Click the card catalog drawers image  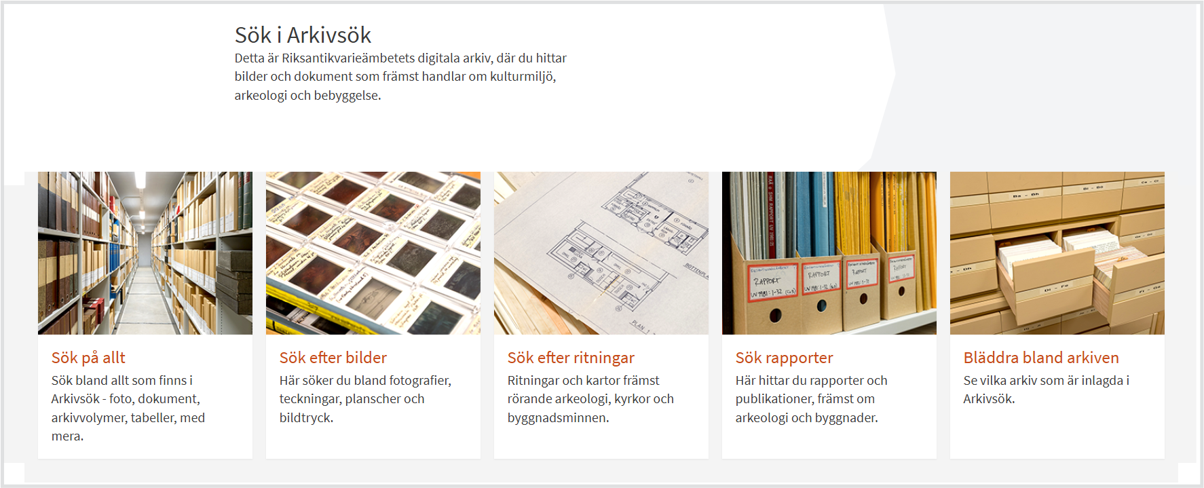coord(1057,253)
